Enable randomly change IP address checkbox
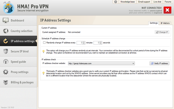Image resolution: width=174 pixels, height=109 pixels. point(44,43)
